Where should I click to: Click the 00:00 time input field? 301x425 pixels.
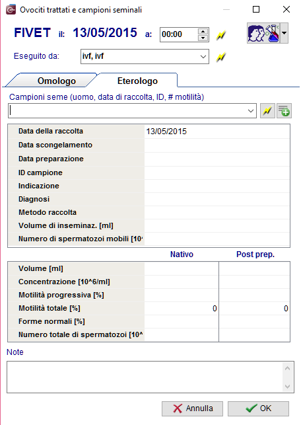[179, 34]
